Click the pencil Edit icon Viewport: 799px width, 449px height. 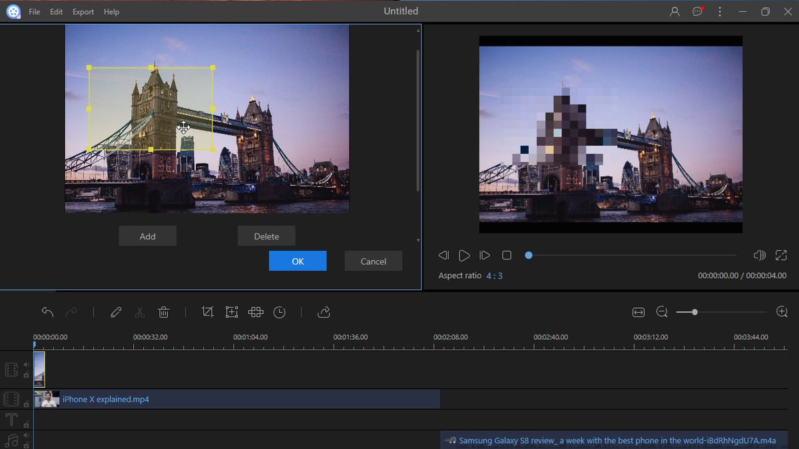[x=116, y=312]
